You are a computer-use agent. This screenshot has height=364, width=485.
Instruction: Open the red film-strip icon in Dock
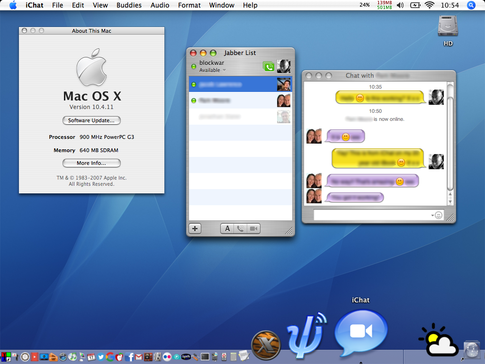pyautogui.click(x=34, y=357)
